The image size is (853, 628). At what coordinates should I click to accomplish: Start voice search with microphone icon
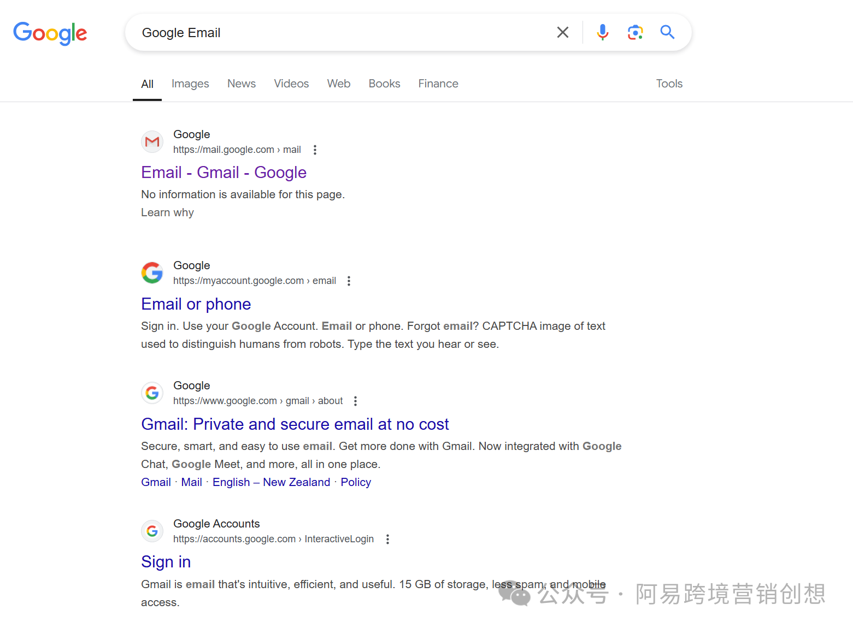(x=602, y=33)
